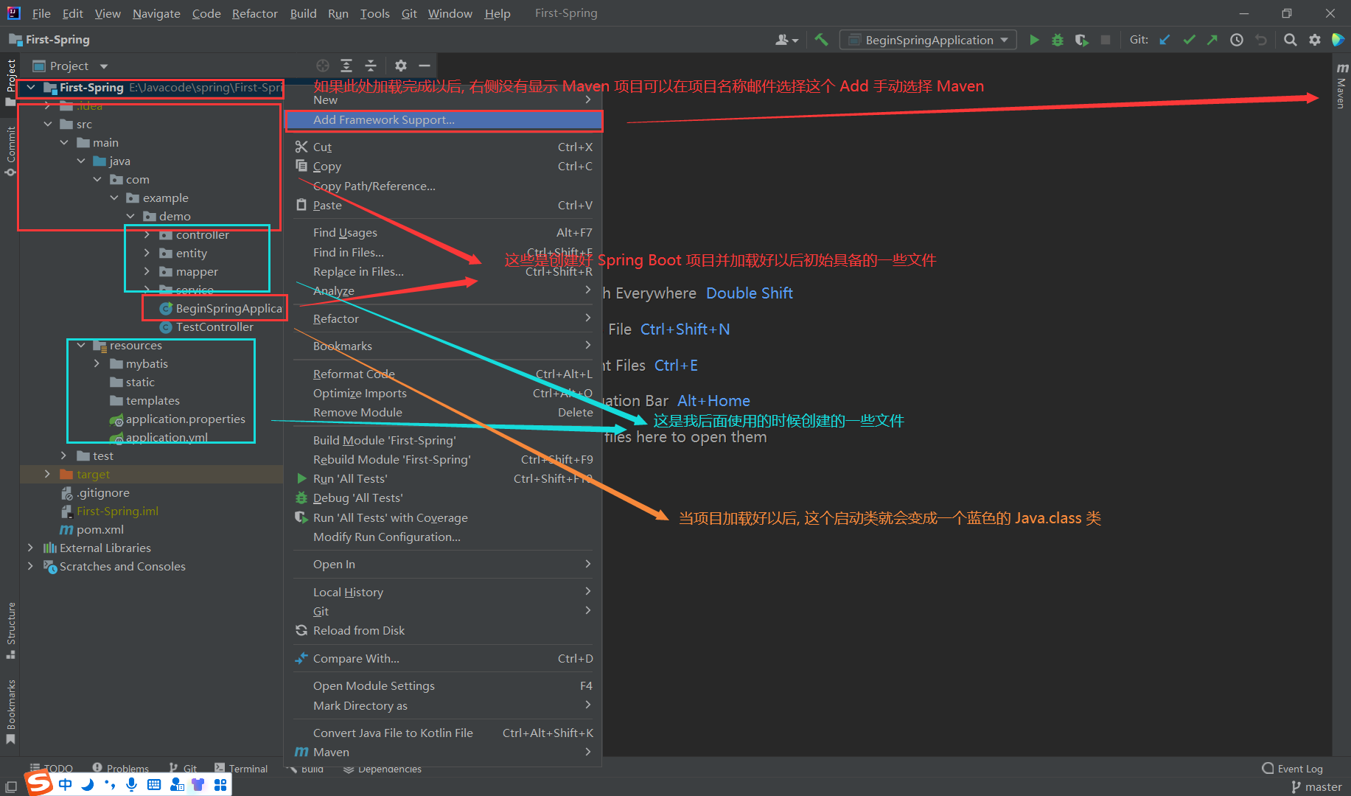Push commits with the Git arrow icon

[1212, 40]
